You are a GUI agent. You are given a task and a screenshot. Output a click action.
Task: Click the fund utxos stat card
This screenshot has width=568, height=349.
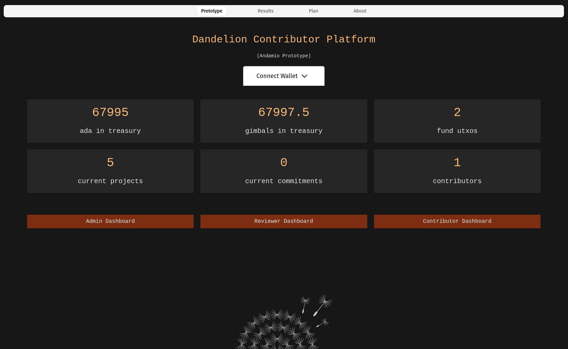[x=457, y=121]
